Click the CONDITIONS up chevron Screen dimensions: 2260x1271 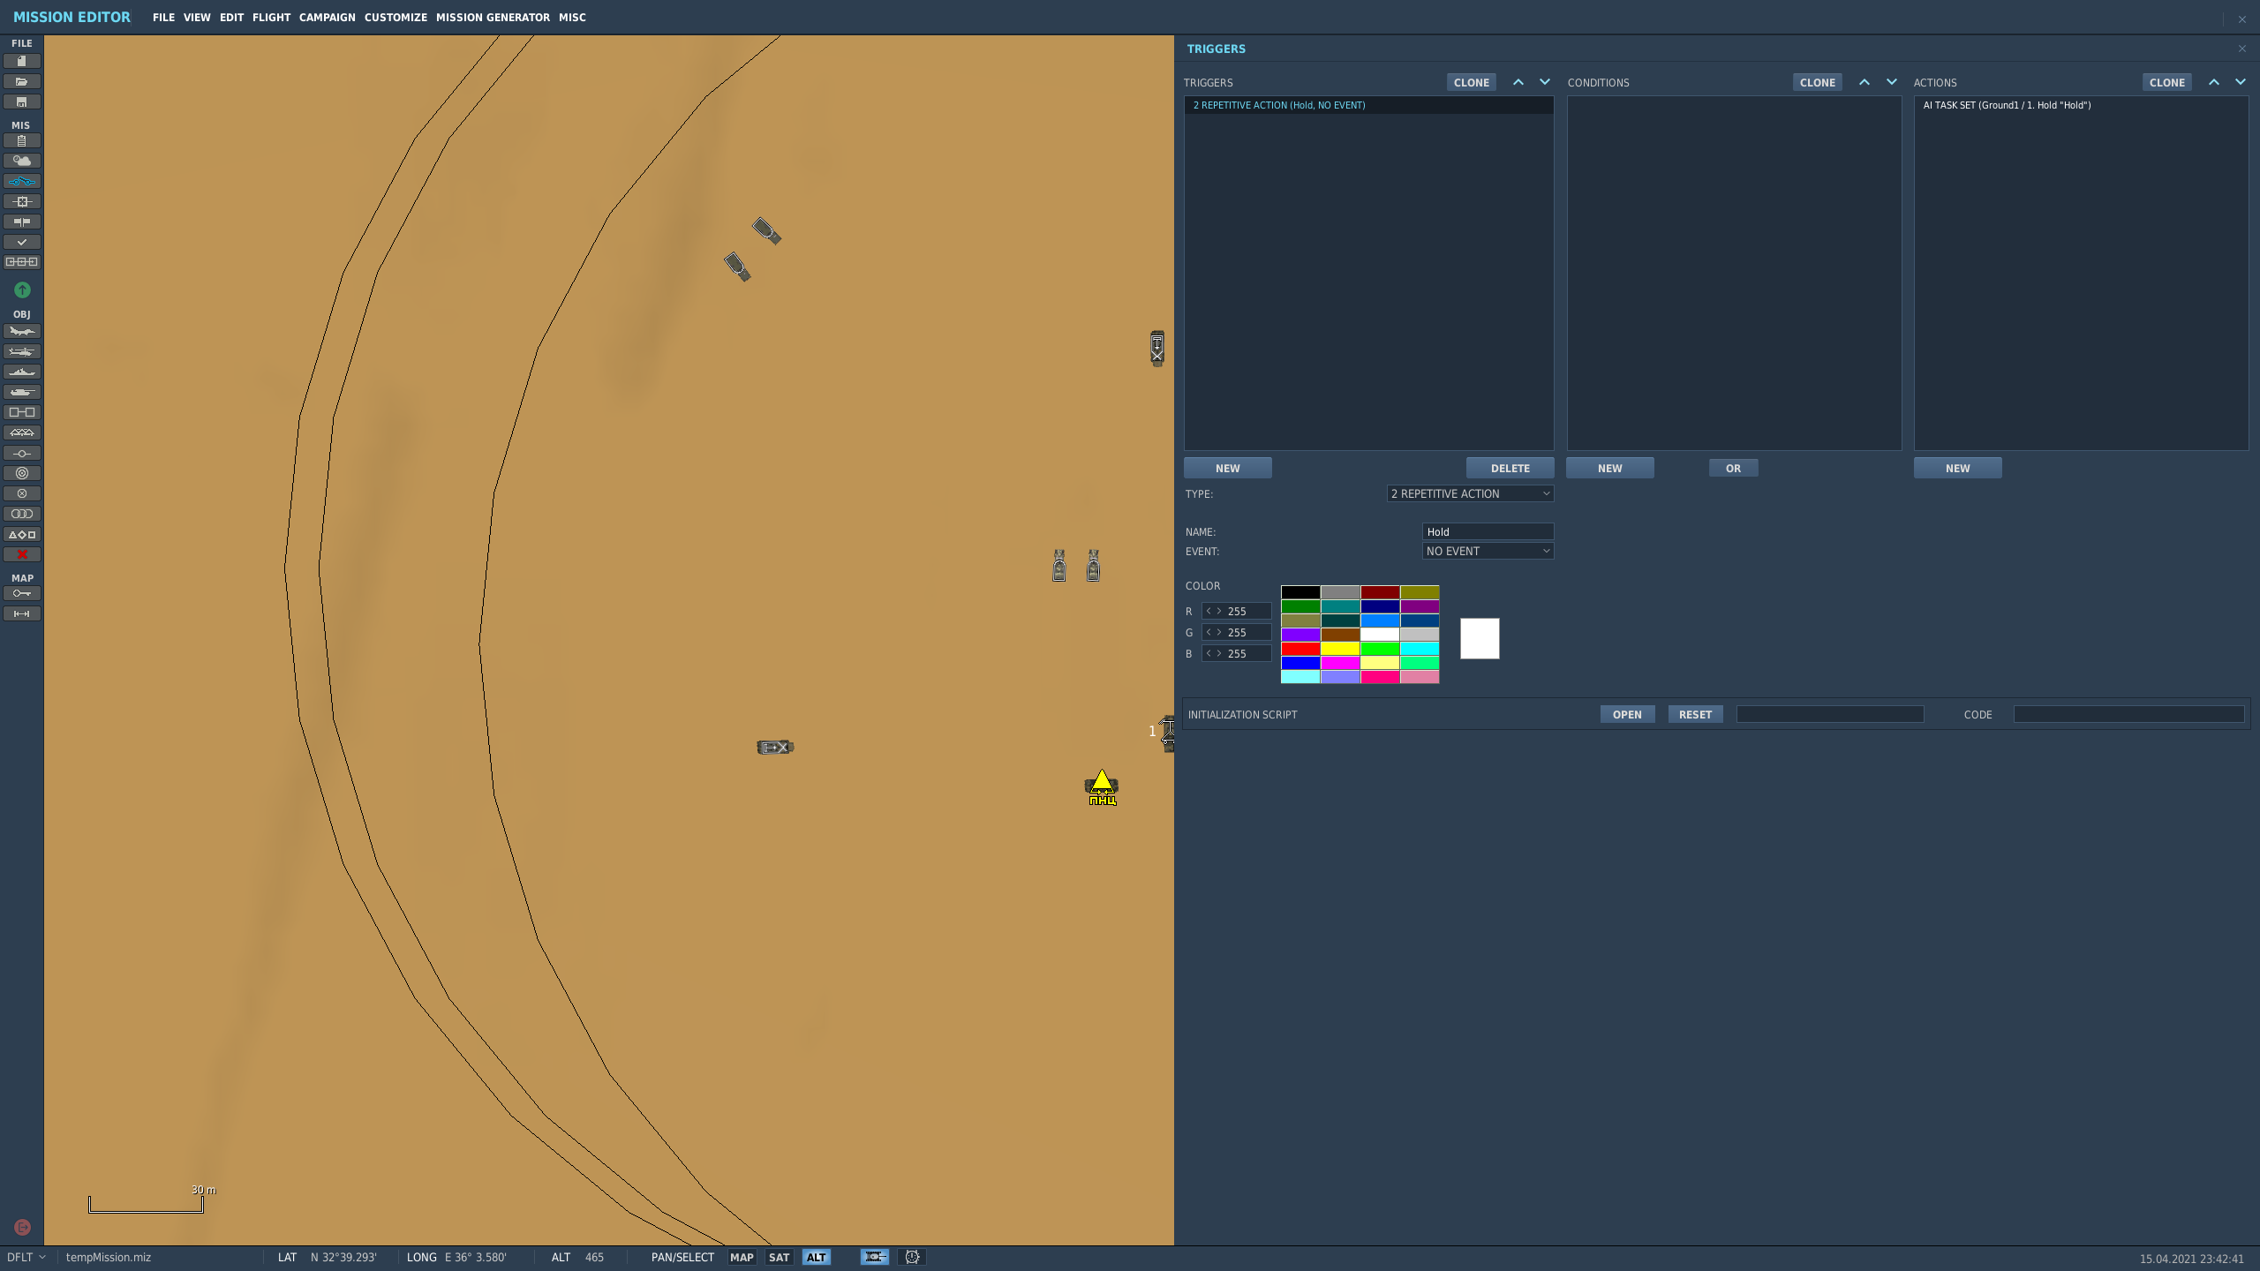click(1864, 82)
